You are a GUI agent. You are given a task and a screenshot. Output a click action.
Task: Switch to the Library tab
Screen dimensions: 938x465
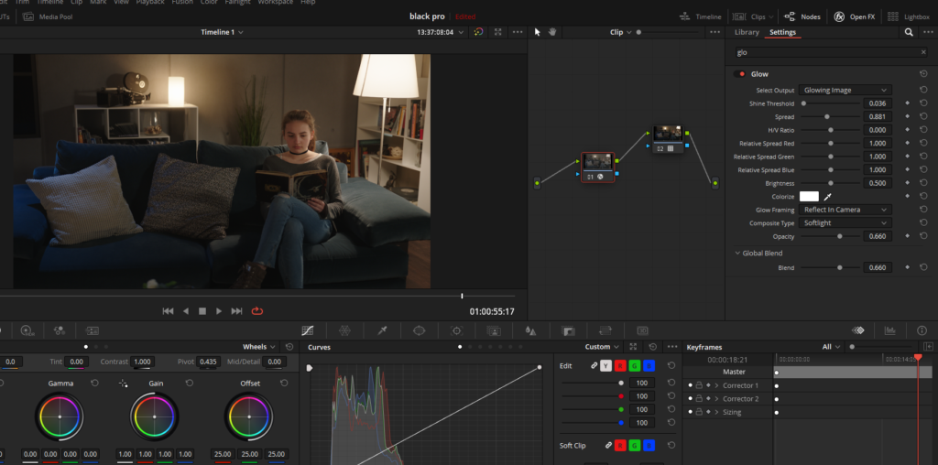[746, 32]
